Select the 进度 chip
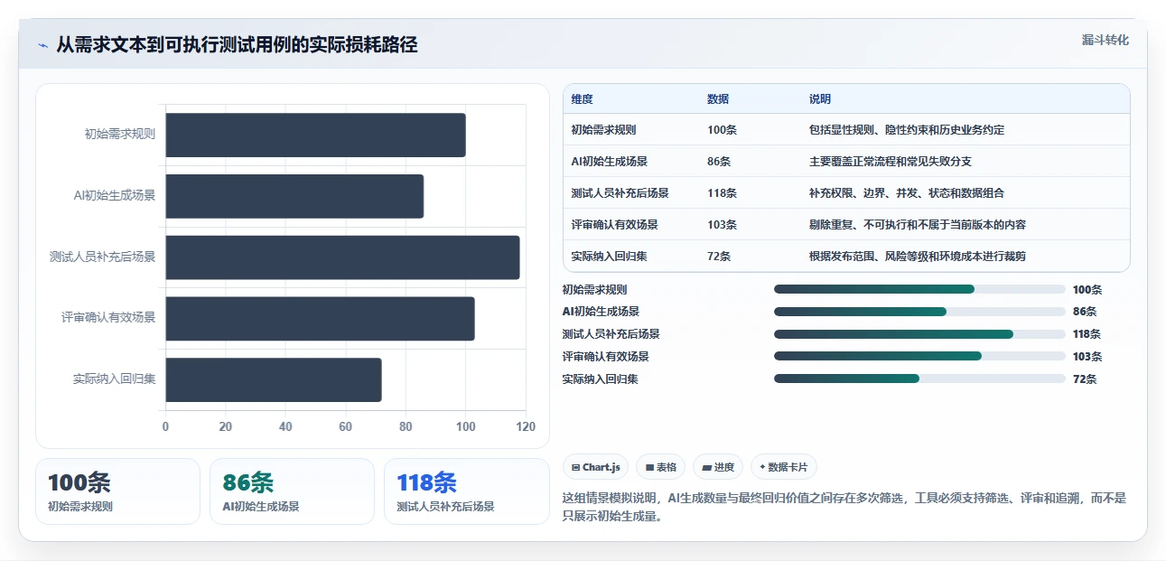1166x561 pixels. click(x=718, y=467)
